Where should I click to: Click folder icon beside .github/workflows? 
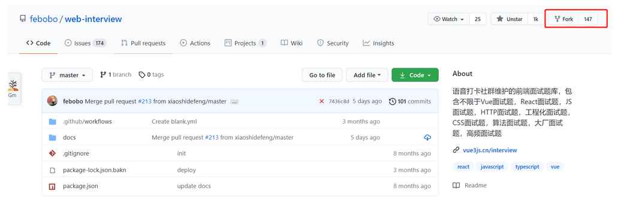pos(52,122)
